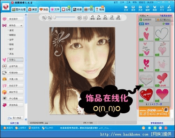
Task: Switch to the 文字 tab
Action: [x=55, y=9]
